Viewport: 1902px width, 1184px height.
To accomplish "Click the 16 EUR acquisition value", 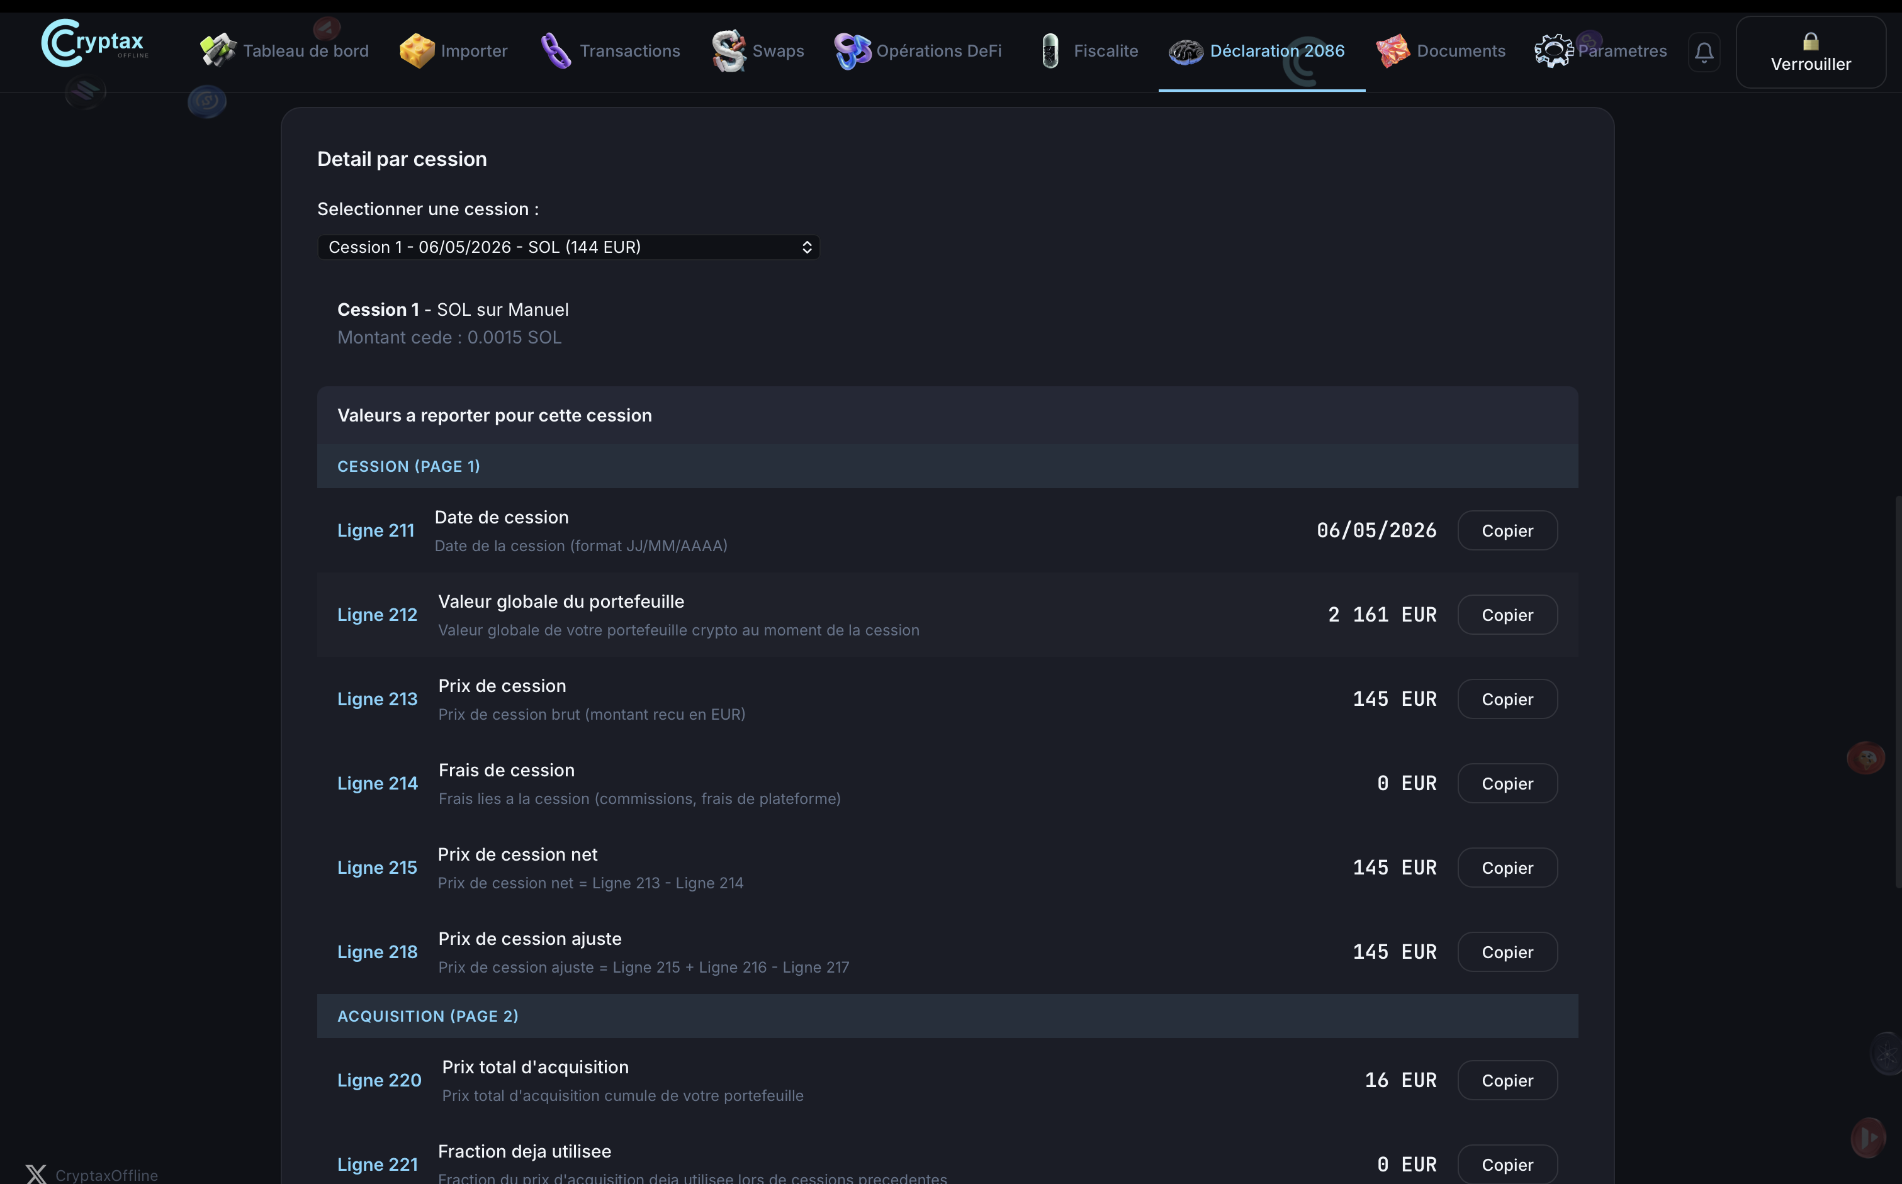I will coord(1400,1081).
